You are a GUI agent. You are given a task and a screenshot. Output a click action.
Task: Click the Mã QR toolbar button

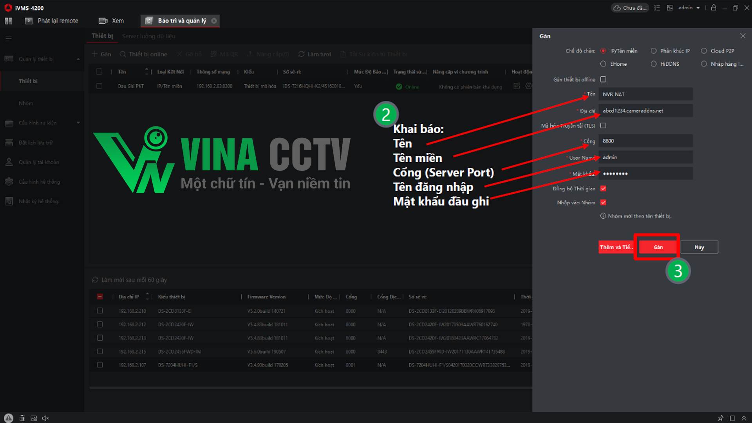point(224,54)
